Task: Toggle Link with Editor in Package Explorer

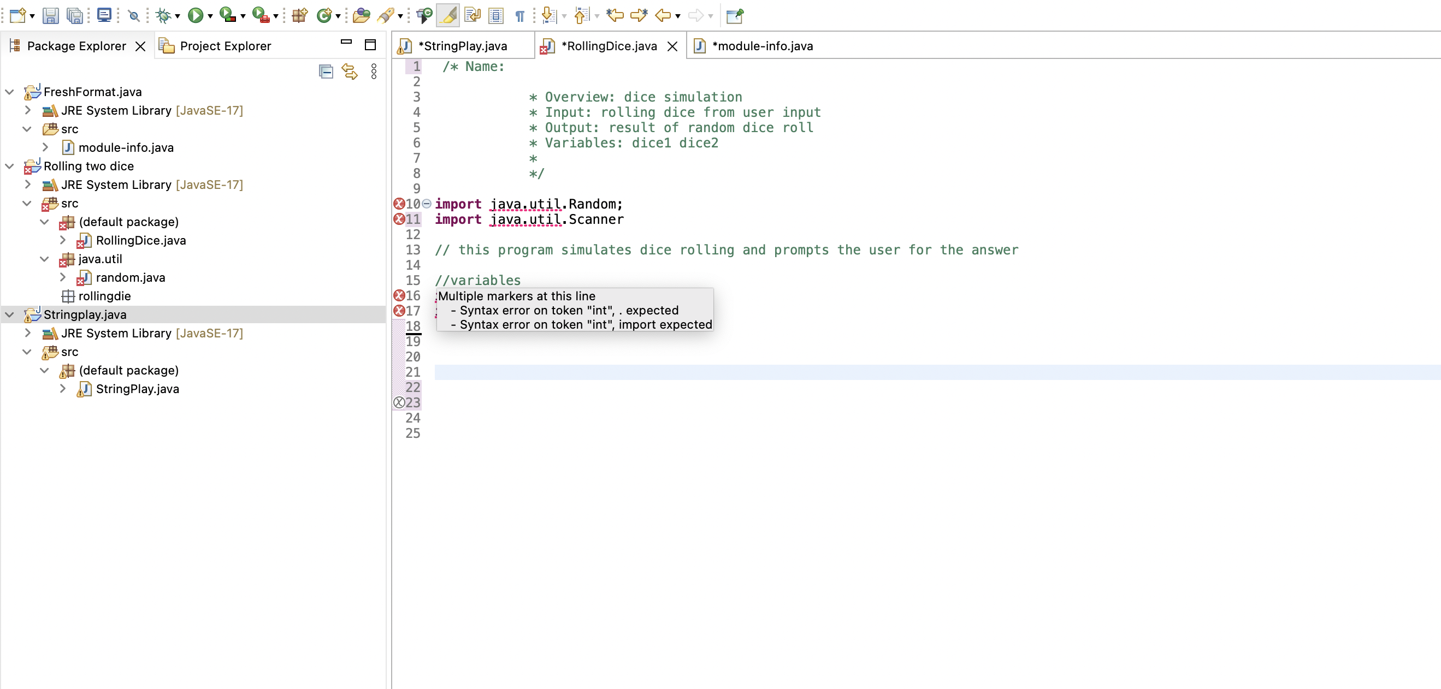Action: click(x=350, y=72)
